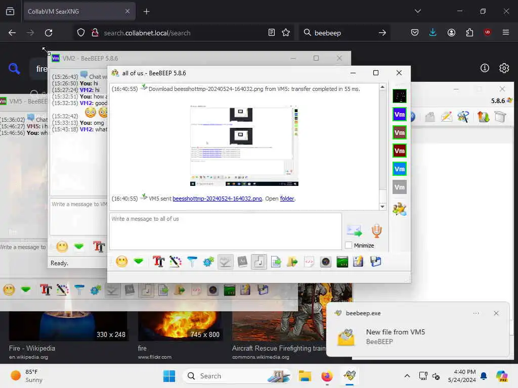This screenshot has width=518, height=388.
Task: Open notification options three dots
Action: click(x=476, y=313)
